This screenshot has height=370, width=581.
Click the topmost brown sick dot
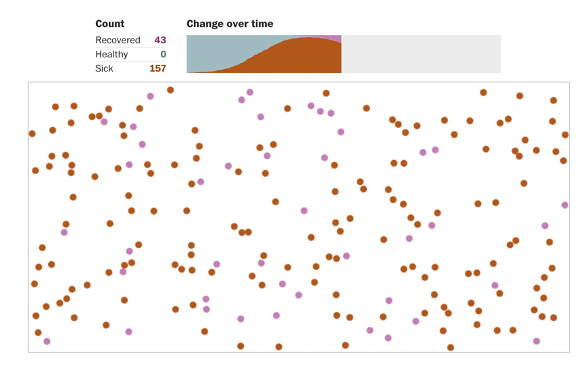pos(170,90)
